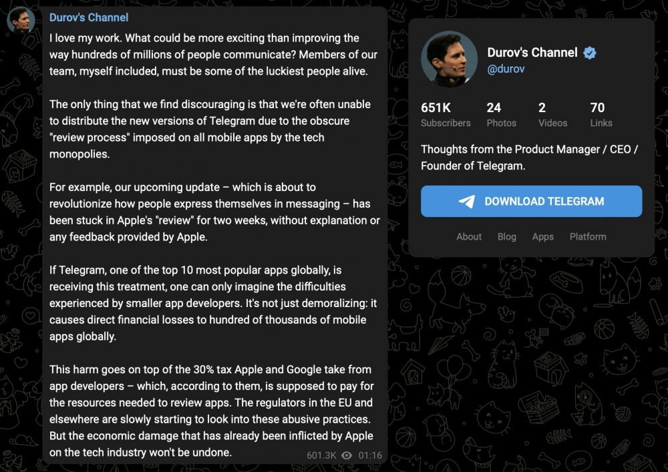668x472 pixels.
Task: Click the small avatar beside the post
Action: (x=21, y=20)
